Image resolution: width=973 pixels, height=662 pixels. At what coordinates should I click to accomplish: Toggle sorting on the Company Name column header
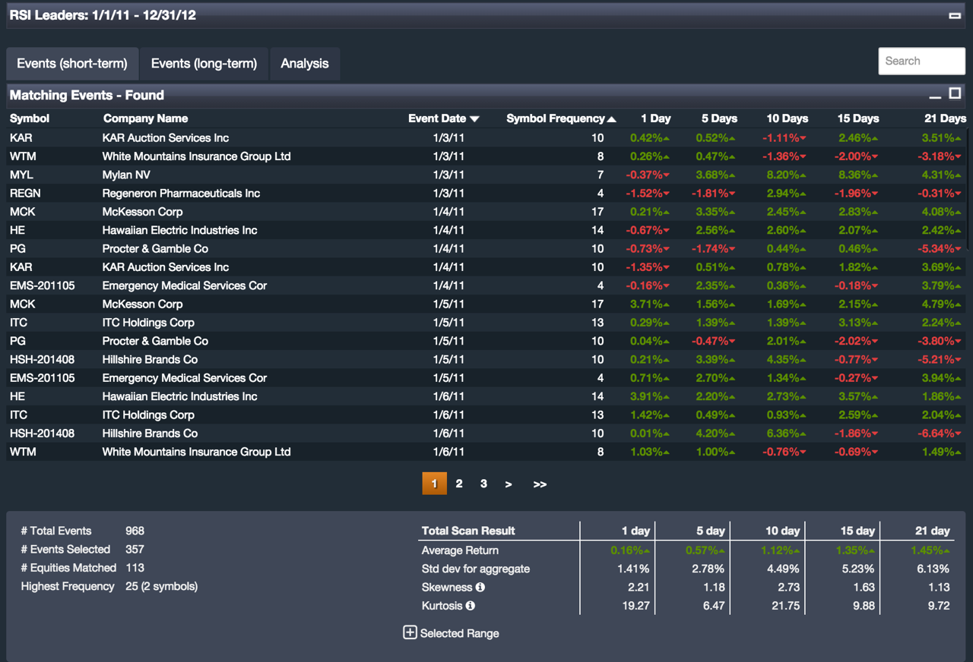point(145,118)
